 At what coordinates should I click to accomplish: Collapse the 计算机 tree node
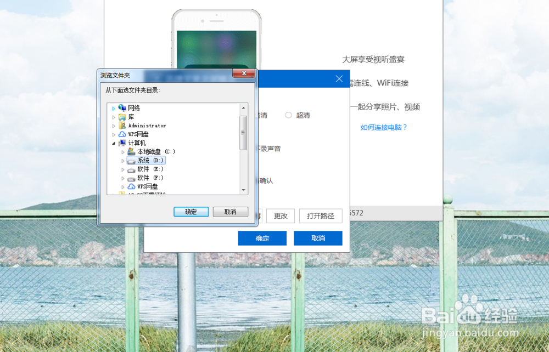point(114,143)
